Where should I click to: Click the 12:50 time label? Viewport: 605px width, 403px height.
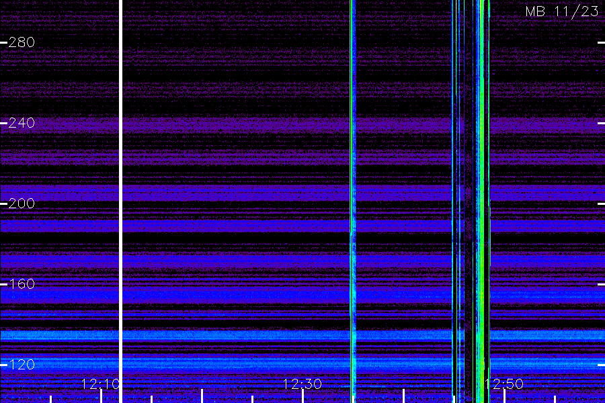tap(504, 384)
